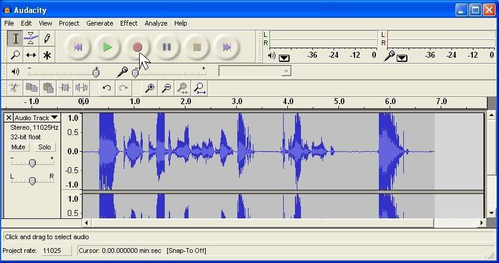This screenshot has height=263, width=499.
Task: Open the Help menu
Action: click(180, 23)
